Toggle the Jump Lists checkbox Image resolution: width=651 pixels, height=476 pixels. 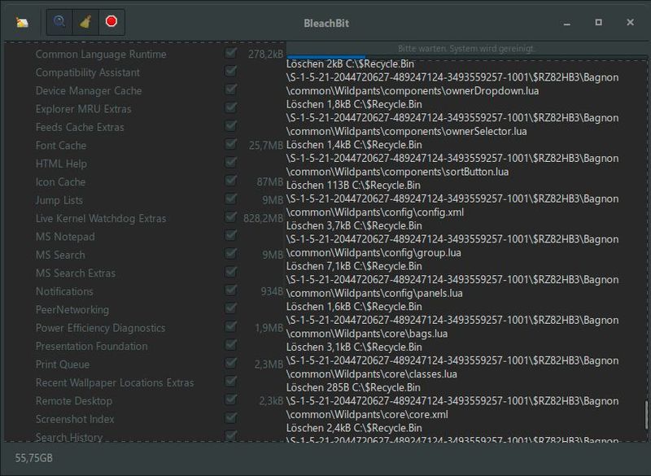click(x=231, y=199)
